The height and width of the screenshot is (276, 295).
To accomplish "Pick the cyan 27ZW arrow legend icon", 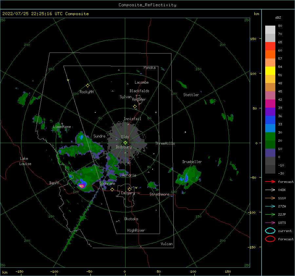I will [x=270, y=206].
